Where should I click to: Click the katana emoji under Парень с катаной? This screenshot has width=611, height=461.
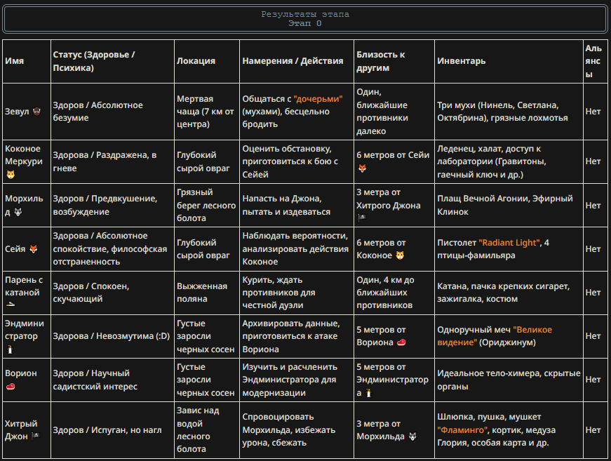coord(11,305)
